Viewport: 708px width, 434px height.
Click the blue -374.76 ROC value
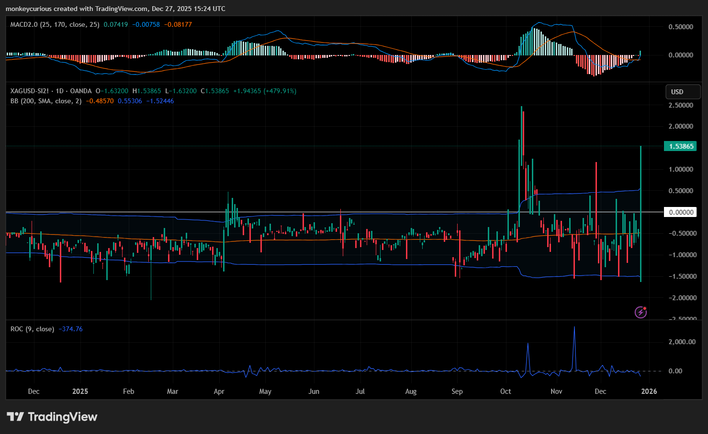[70, 329]
